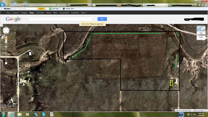208x117 pixels.
Task: Show hidden system tray icons
Action: click(x=185, y=115)
